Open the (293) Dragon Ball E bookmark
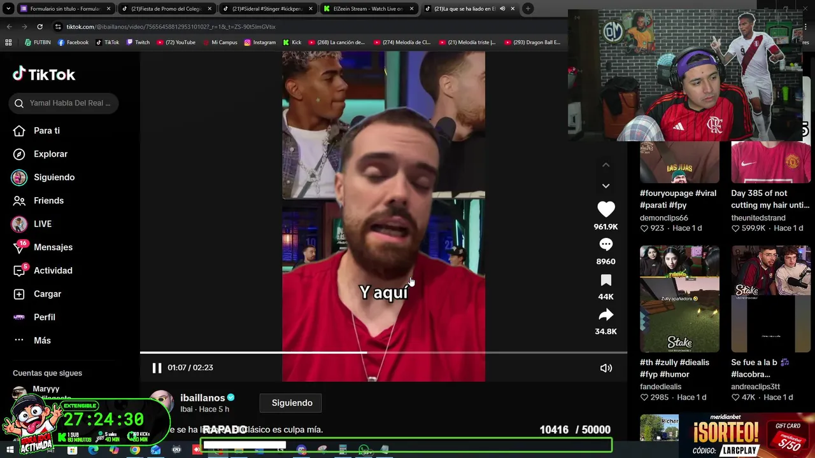Screen dimensions: 815x458 point(532,43)
